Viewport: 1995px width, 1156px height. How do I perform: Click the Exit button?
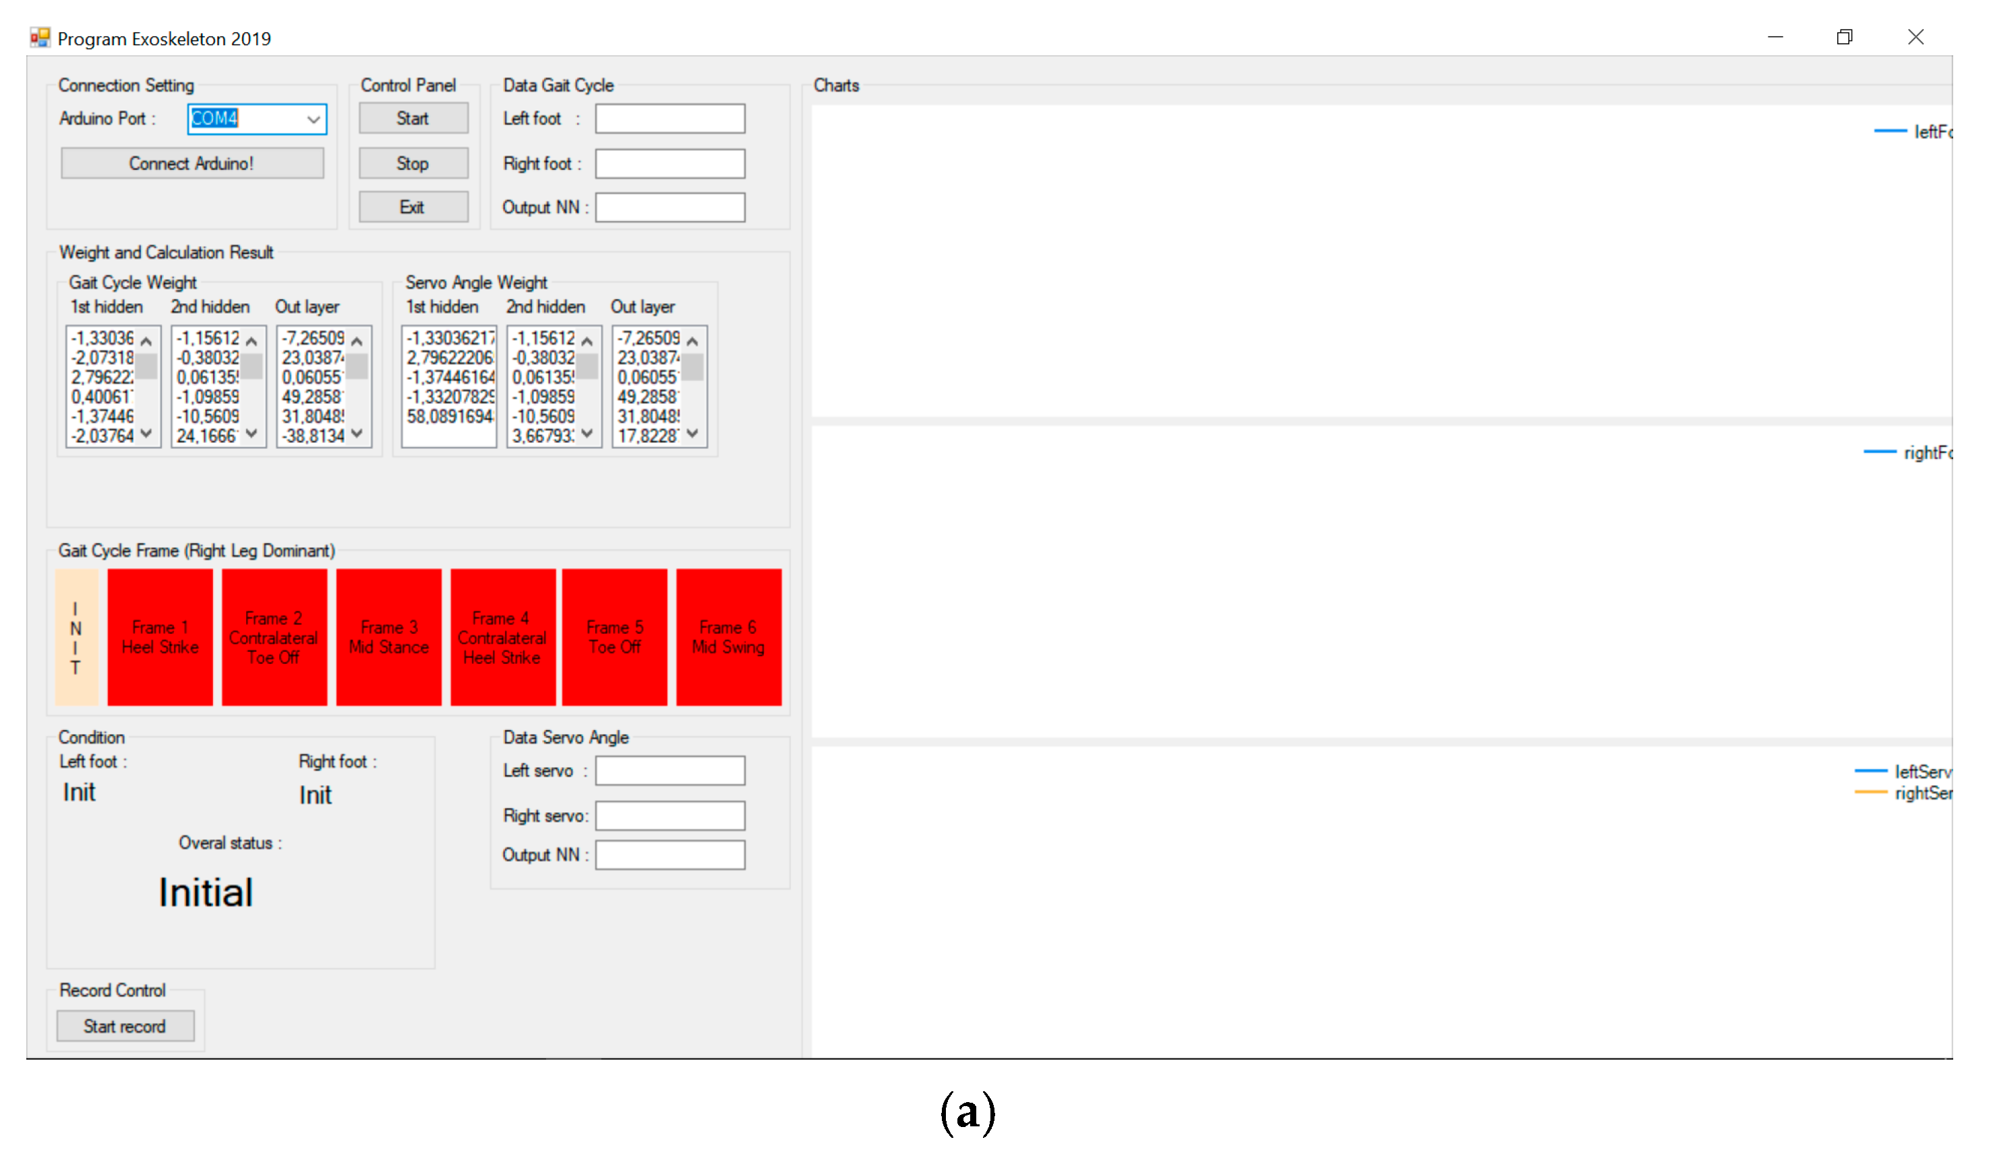tap(413, 208)
